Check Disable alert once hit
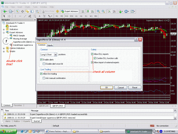178x134 pixels. pyautogui.click(x=44, y=64)
